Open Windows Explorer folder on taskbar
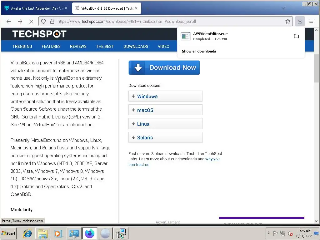The width and height of the screenshot is (320, 240). tap(43, 233)
